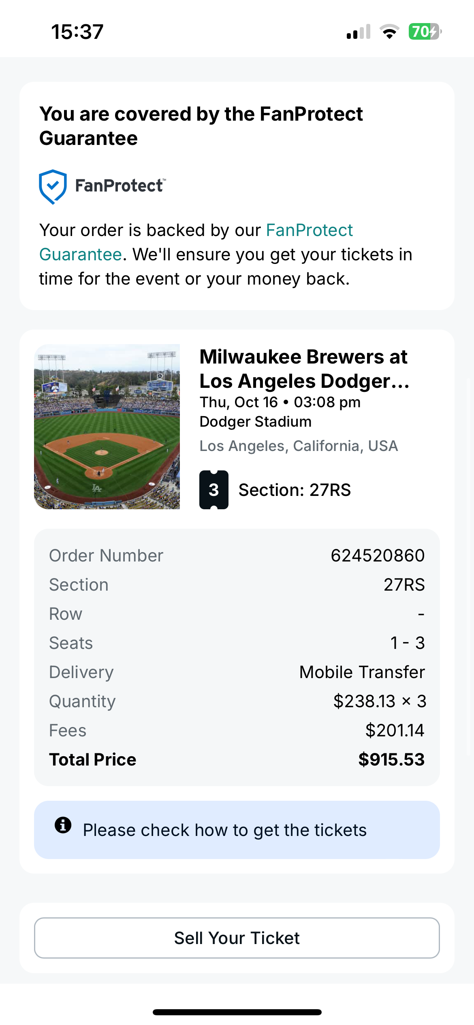Screen dimensions: 474x1025
Task: Tap the status bar clock showing 15:37
Action: pos(77,32)
